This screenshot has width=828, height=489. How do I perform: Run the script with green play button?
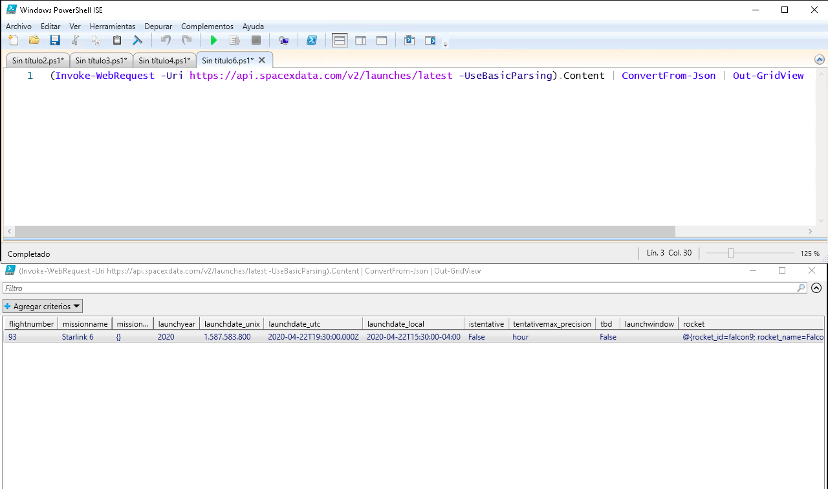coord(213,41)
